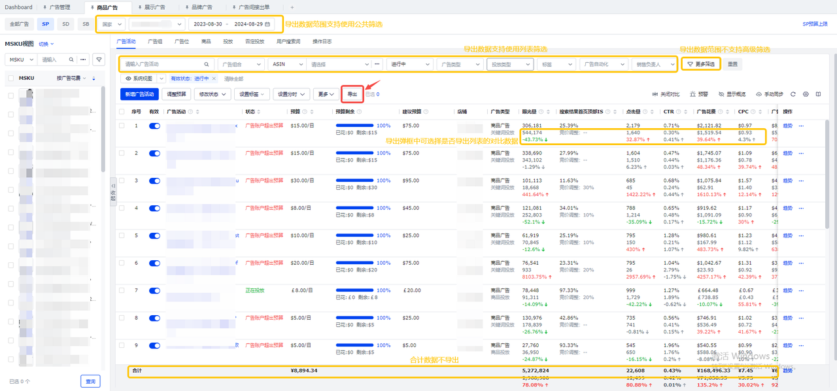Screen dimensions: 837x391
Task: Click the funnel filter icon in MSKU panel
Action: pos(99,59)
